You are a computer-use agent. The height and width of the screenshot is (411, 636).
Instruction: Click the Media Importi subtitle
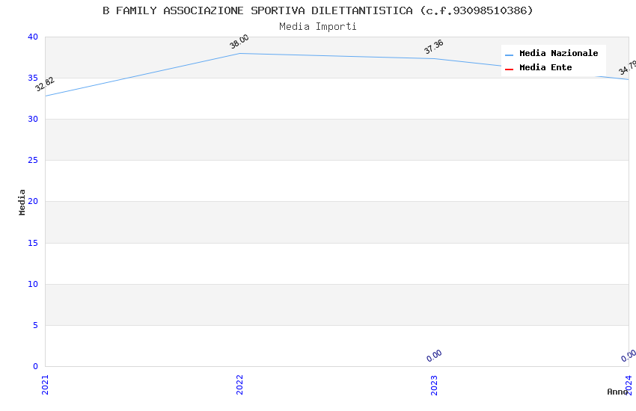click(318, 27)
